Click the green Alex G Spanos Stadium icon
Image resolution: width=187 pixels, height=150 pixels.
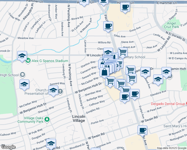point(28,60)
